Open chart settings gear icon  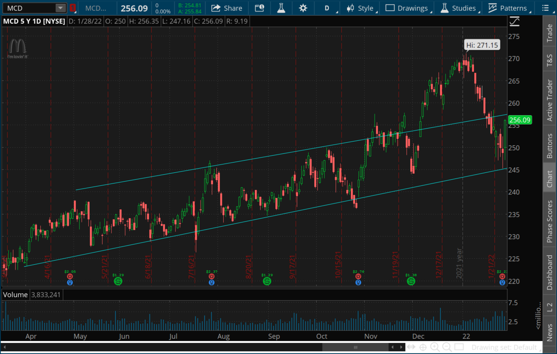303,8
